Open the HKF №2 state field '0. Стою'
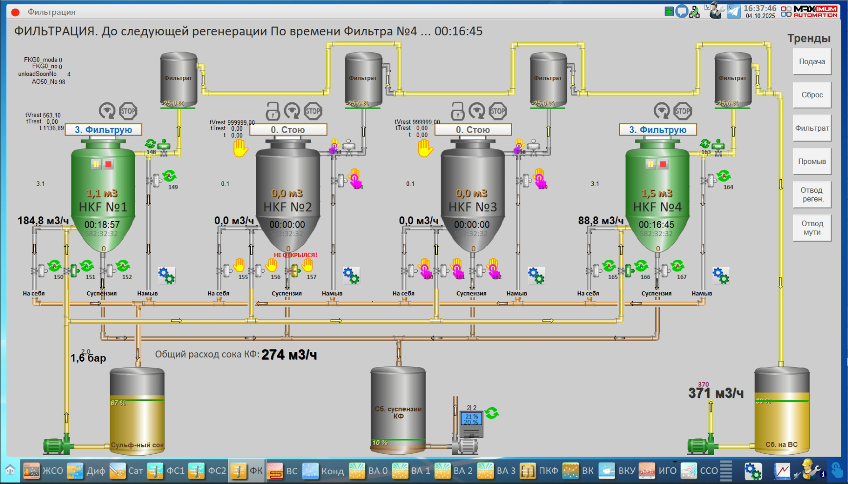This screenshot has height=484, width=848. point(288,130)
